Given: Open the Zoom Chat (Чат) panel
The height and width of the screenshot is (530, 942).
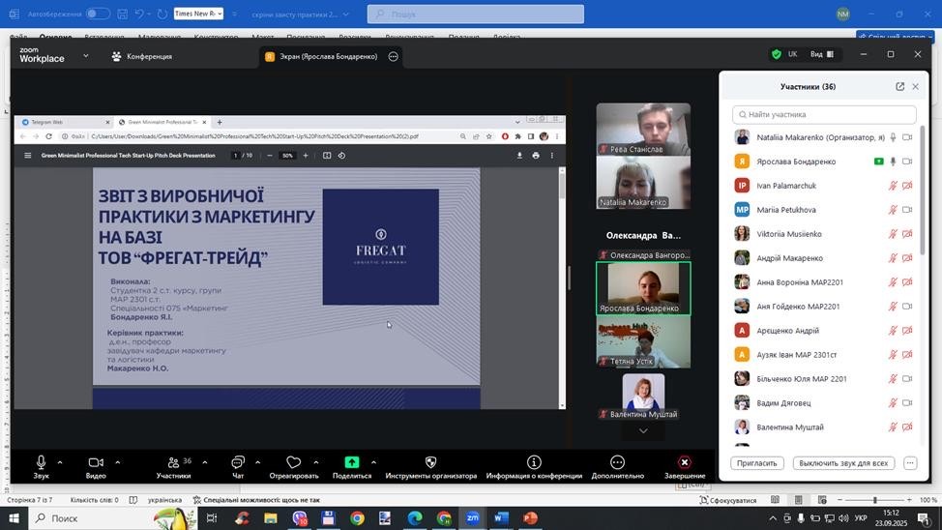Looking at the screenshot, I should (x=237, y=462).
